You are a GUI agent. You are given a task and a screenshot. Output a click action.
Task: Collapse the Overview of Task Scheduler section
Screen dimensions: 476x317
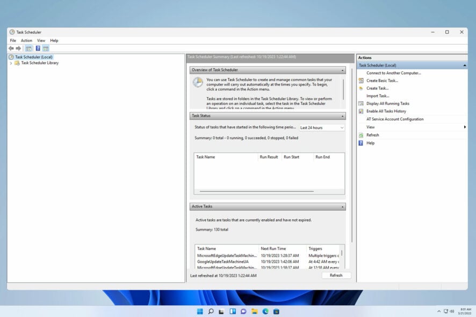(342, 69)
